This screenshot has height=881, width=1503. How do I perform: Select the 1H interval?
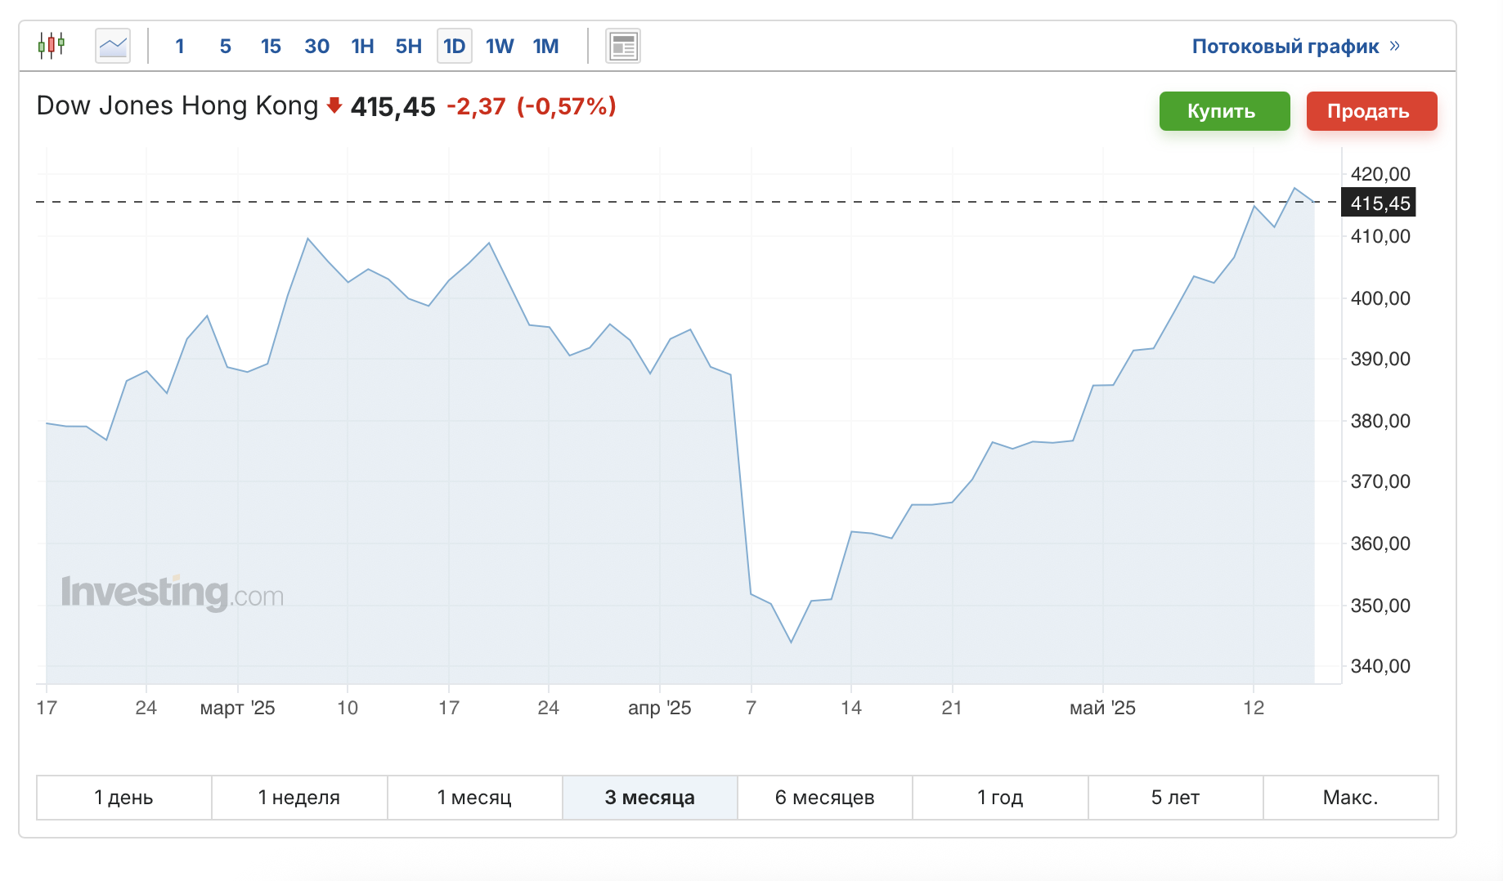click(362, 46)
